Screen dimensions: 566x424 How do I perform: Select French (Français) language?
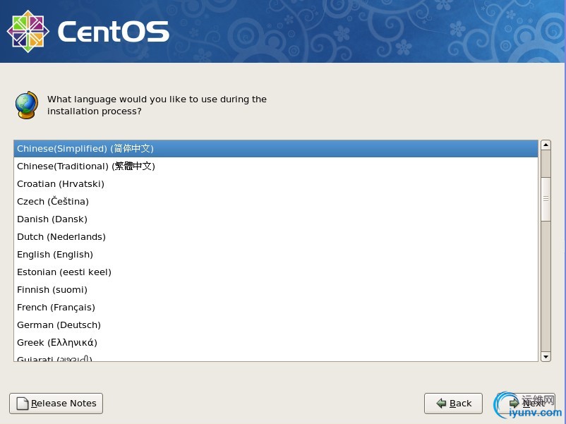(276, 308)
